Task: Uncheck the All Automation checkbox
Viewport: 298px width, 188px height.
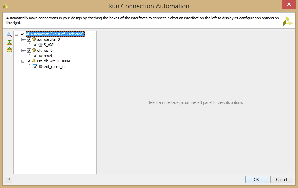Action: tap(22, 34)
